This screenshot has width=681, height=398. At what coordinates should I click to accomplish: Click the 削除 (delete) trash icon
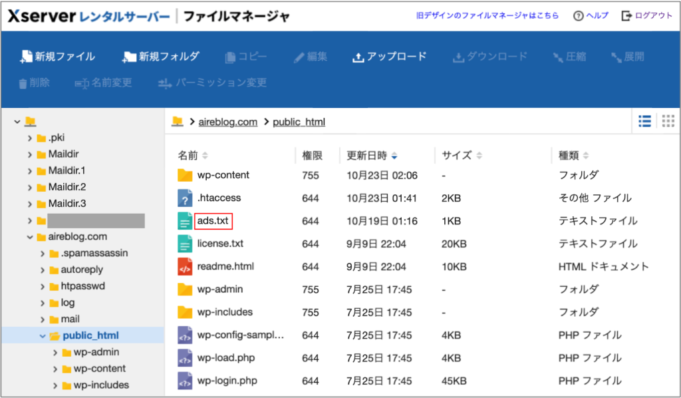tap(22, 83)
